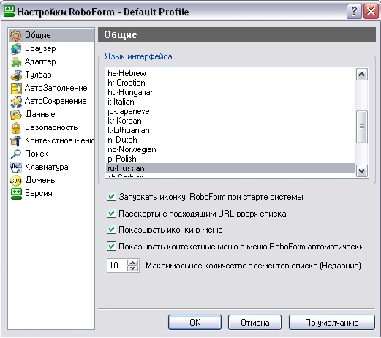
Task: Click the Поиск magnifier icon
Action: 16,154
